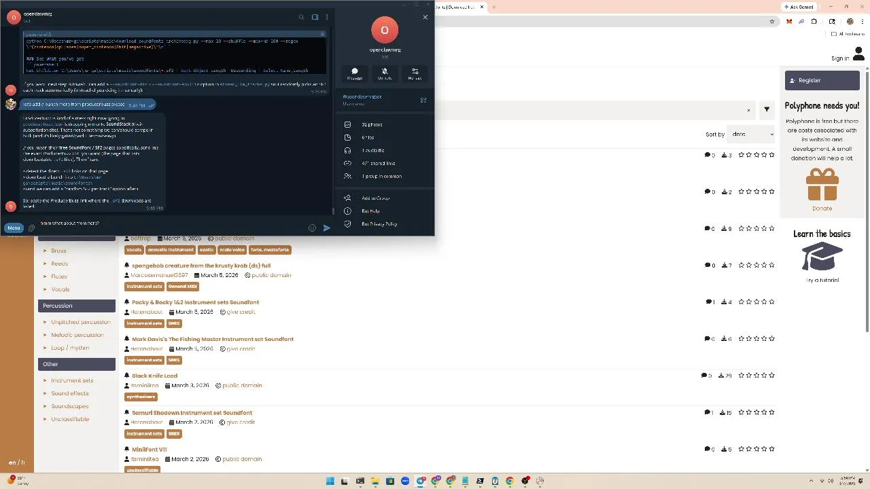Open Manage settings in the bot profile
The width and height of the screenshot is (870, 489).
tap(415, 73)
